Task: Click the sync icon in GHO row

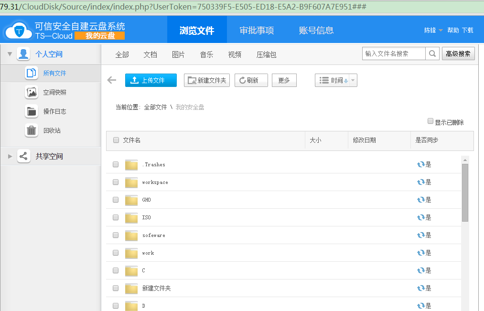Action: [421, 200]
